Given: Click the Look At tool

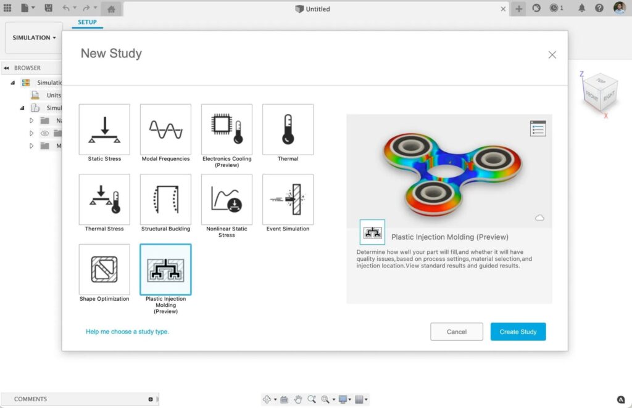Looking at the screenshot, I should coord(284,399).
